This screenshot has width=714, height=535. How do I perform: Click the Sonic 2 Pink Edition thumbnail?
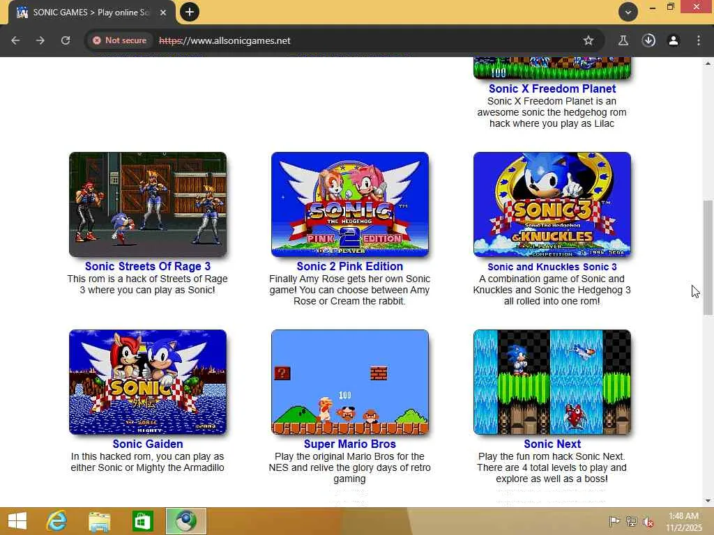coord(350,204)
